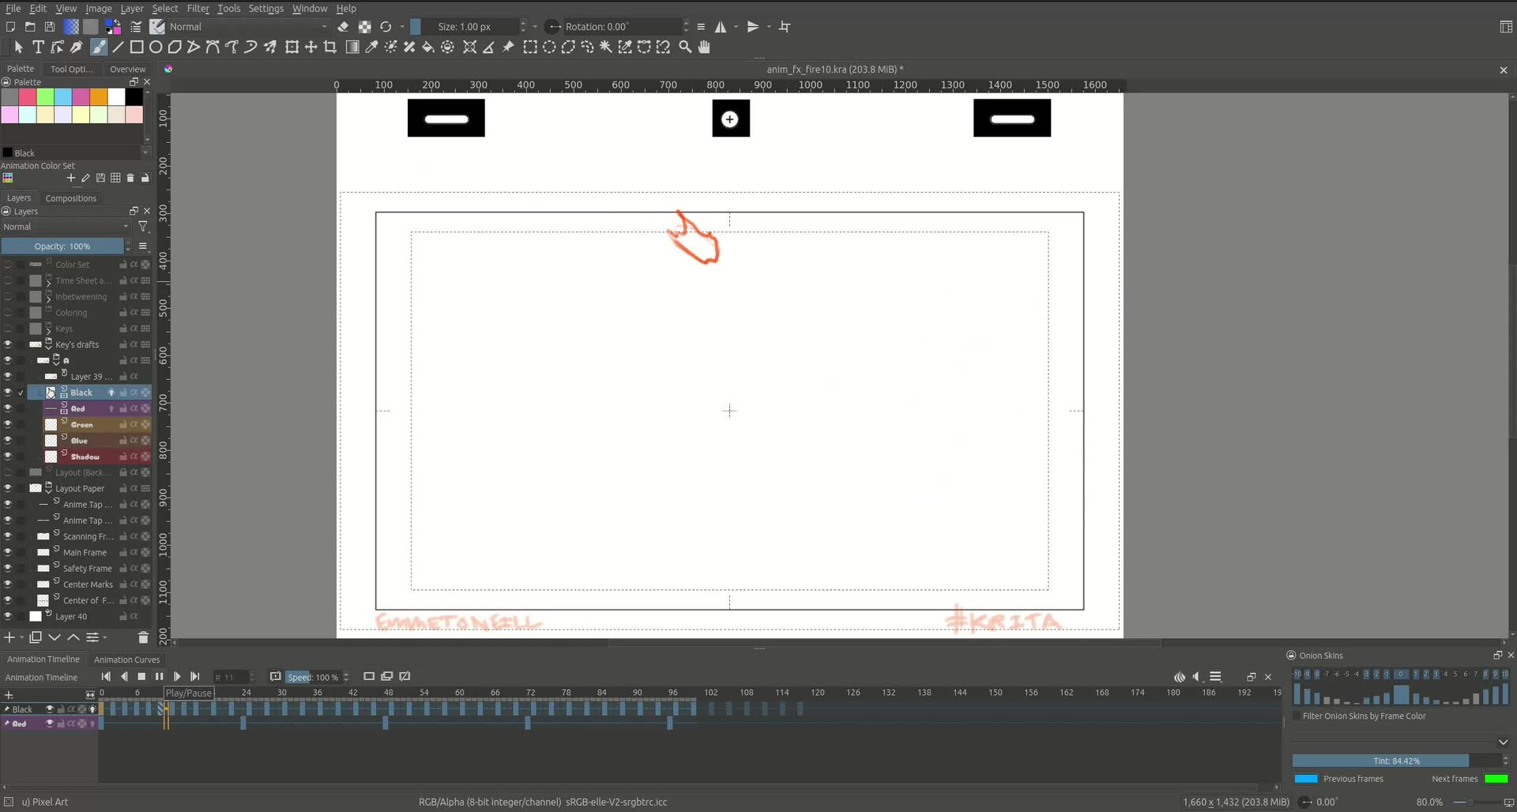Switch to the Animation Curves tab
Image resolution: width=1517 pixels, height=812 pixels.
click(x=126, y=660)
